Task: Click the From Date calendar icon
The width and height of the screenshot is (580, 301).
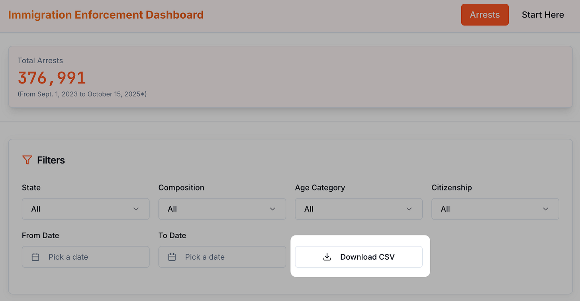Action: point(35,257)
